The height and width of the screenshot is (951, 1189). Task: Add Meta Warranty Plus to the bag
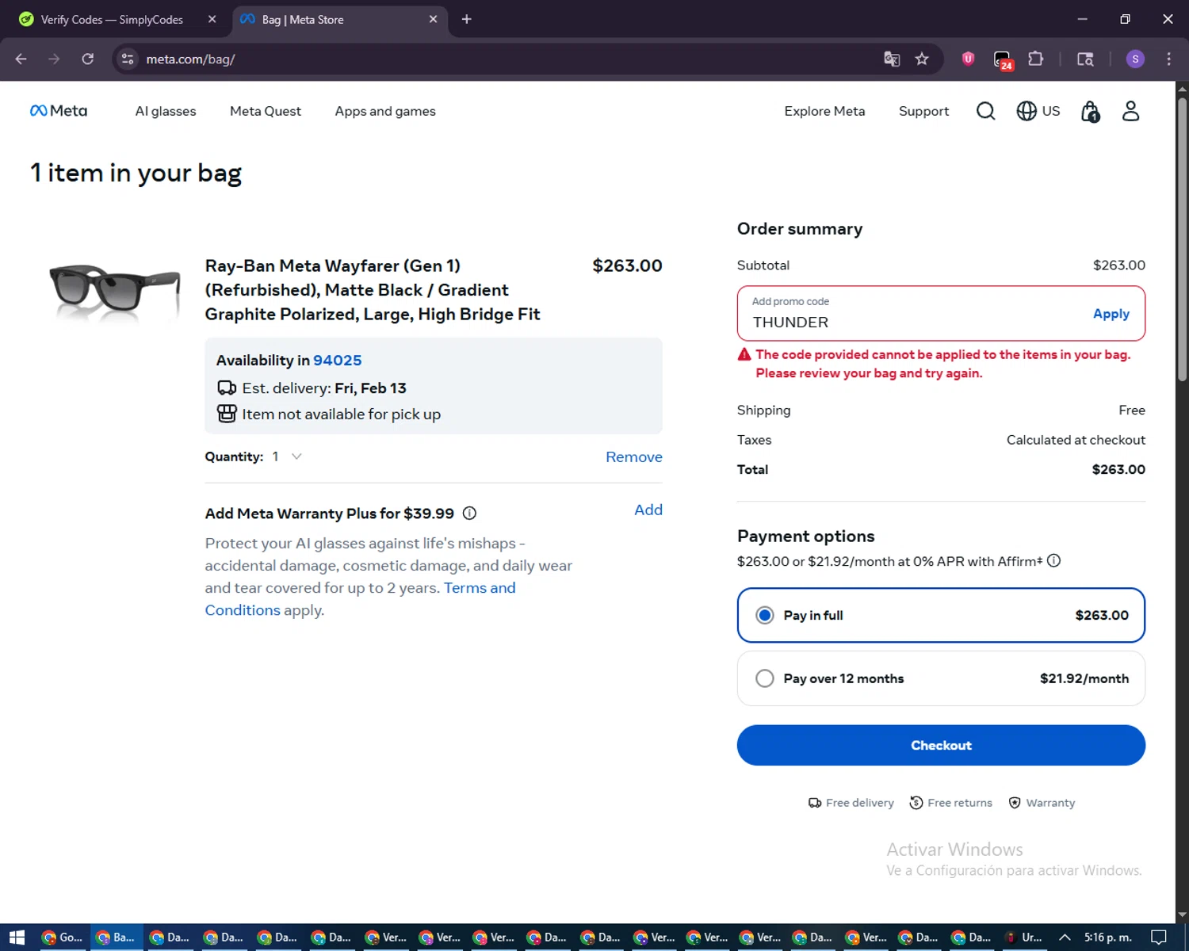[648, 510]
